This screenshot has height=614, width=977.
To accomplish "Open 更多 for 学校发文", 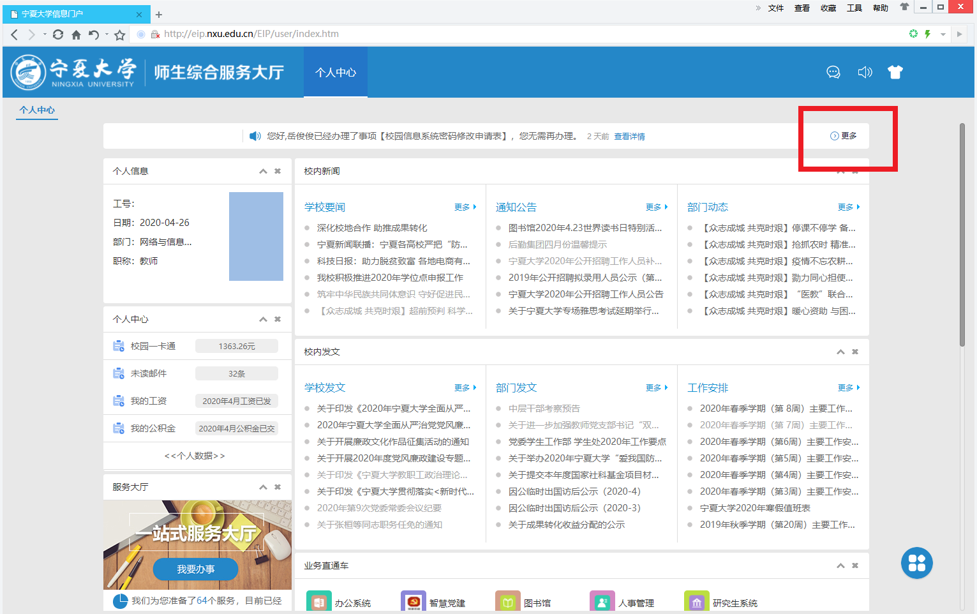I will tap(465, 387).
